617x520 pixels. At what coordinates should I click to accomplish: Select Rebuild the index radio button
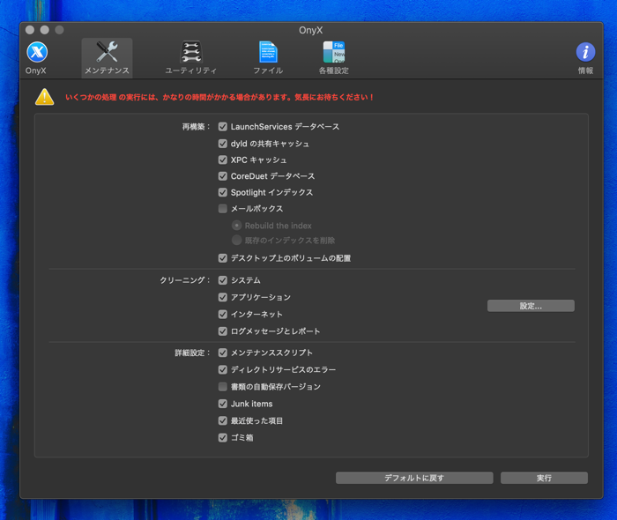tap(236, 226)
